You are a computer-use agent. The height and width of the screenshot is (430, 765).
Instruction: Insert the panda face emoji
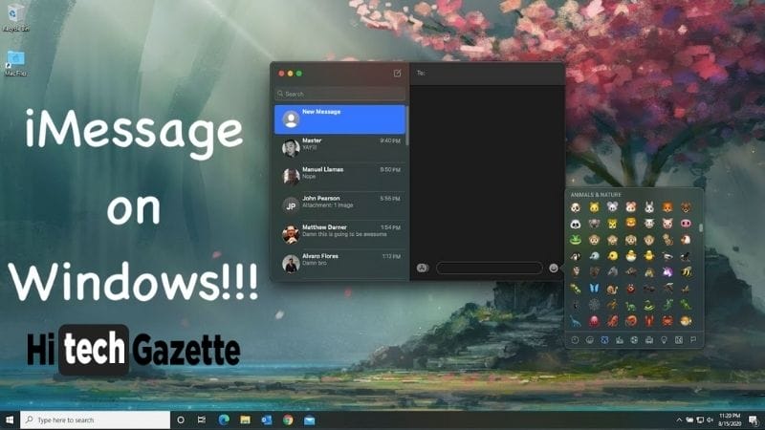point(576,224)
